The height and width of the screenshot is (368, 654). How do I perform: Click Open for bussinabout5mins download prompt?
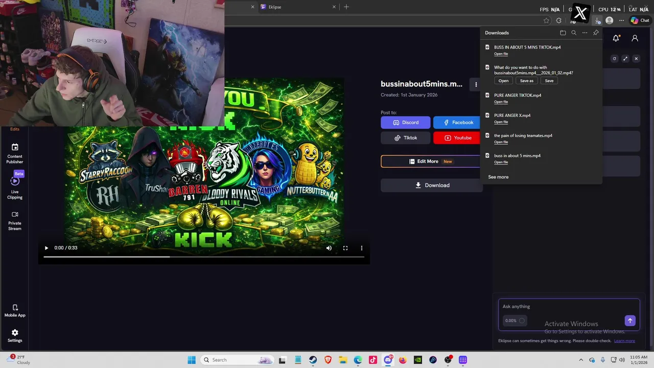click(x=503, y=81)
